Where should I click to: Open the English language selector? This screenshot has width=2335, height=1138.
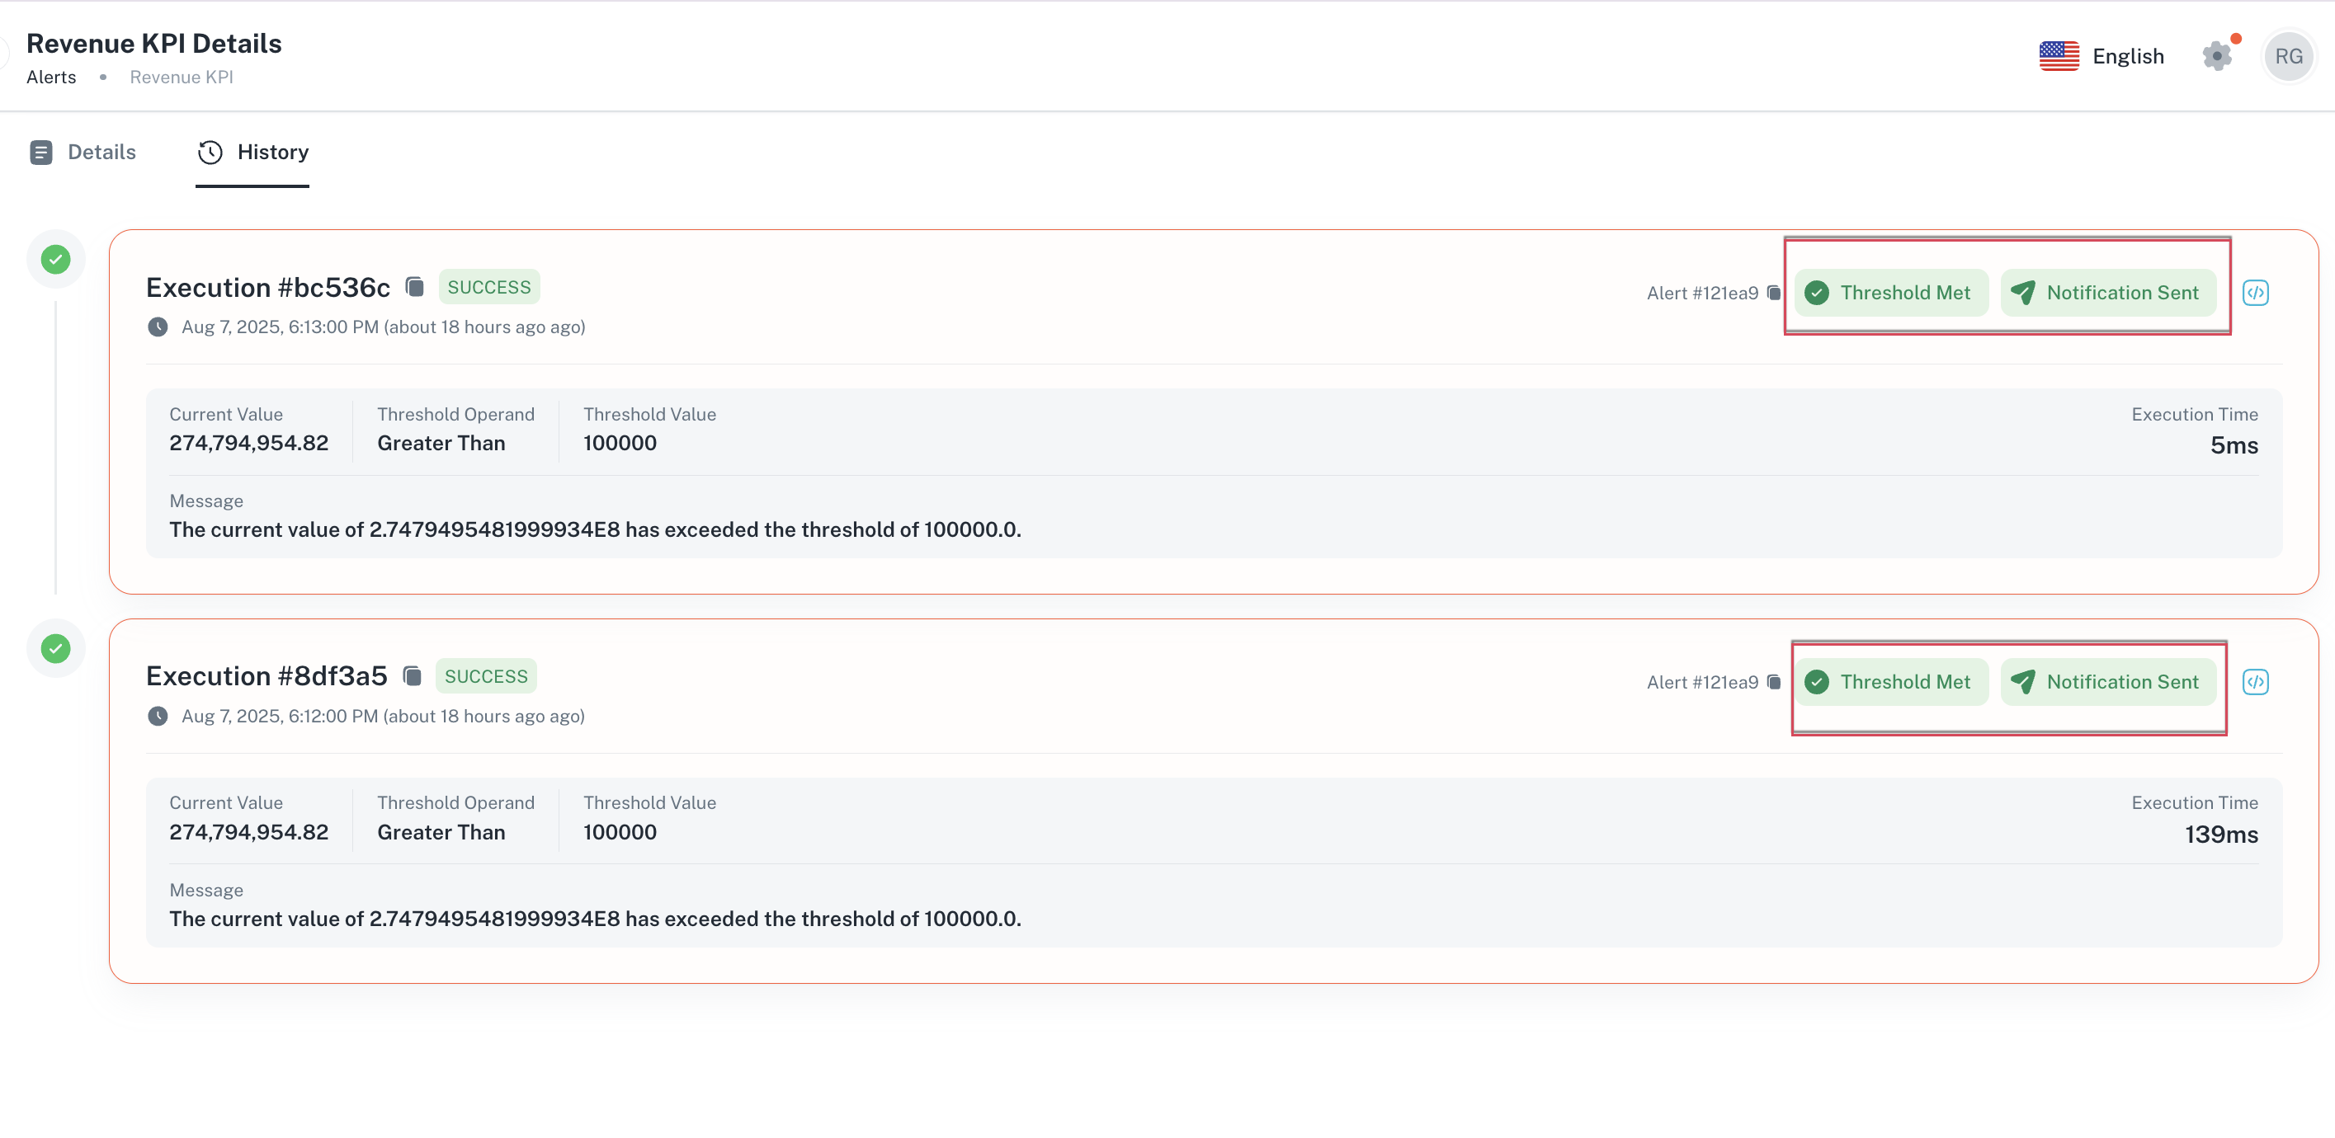click(2101, 56)
